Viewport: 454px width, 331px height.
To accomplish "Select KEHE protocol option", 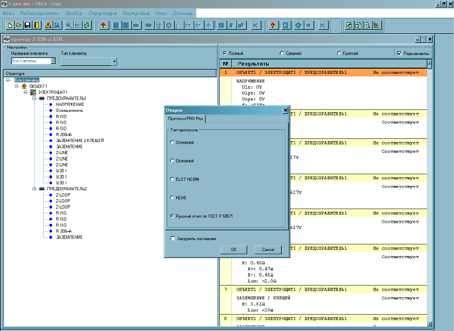I will [172, 198].
